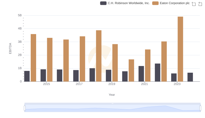
Task: Click the Year axis title
Action: point(112,95)
